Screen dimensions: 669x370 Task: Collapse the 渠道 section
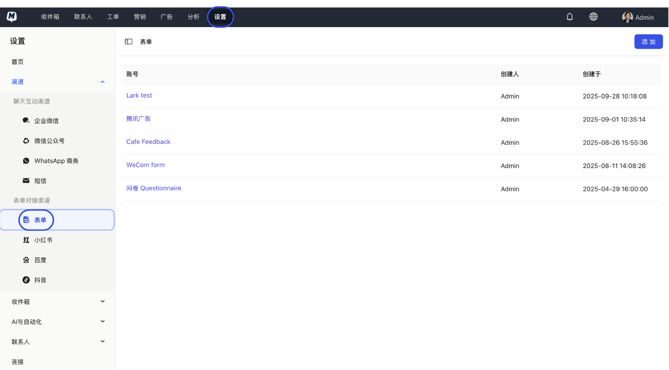(102, 81)
